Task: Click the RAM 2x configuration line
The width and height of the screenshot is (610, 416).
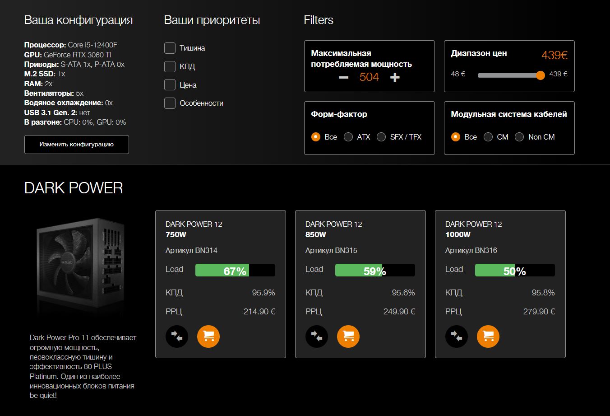Action: point(38,84)
